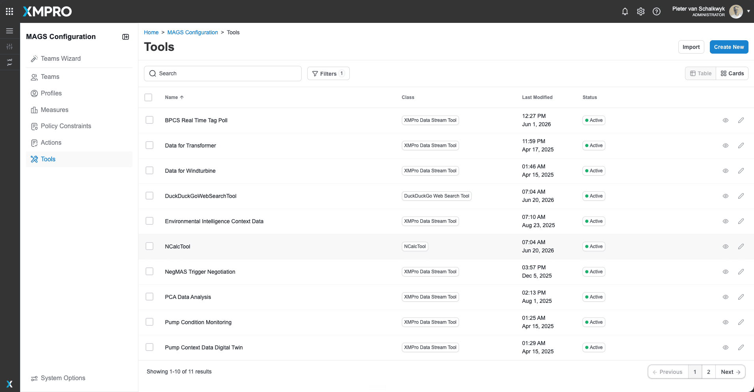The height and width of the screenshot is (392, 754).
Task: Switch to Cards view
Action: pos(732,73)
